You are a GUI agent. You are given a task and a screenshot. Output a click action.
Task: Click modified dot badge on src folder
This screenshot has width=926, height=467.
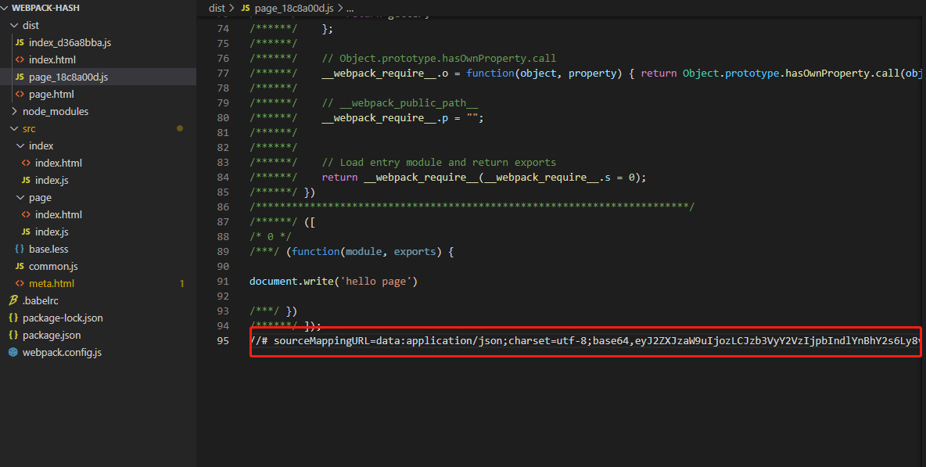[x=180, y=128]
